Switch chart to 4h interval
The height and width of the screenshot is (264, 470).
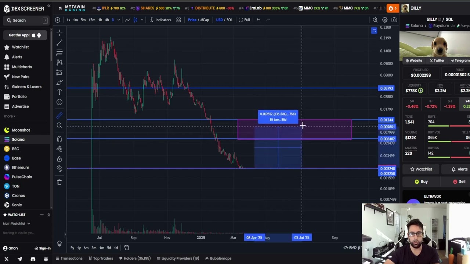point(107,20)
